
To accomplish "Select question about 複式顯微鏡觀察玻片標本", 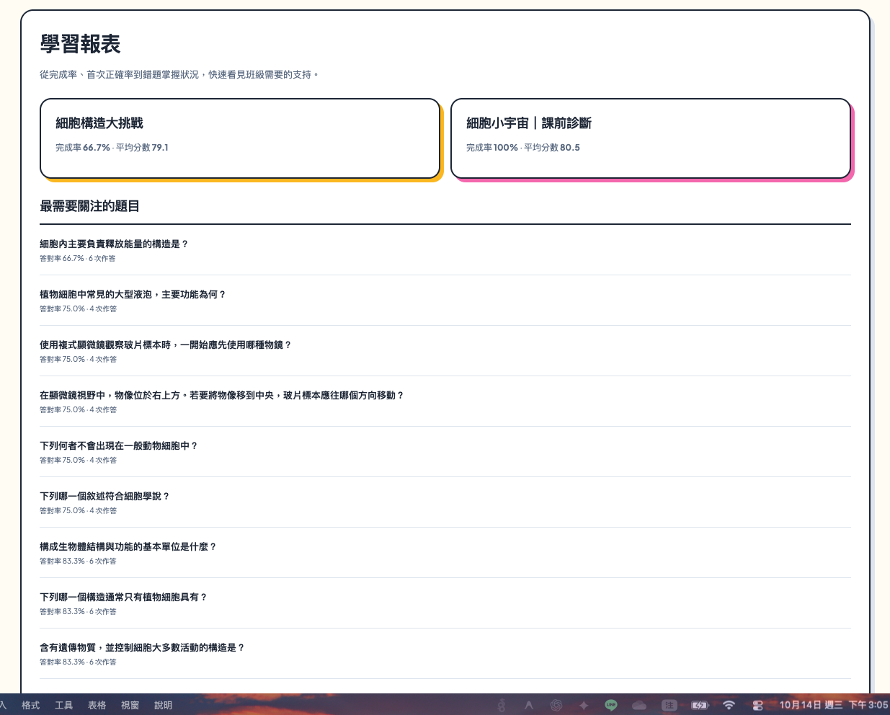I will tap(445, 351).
